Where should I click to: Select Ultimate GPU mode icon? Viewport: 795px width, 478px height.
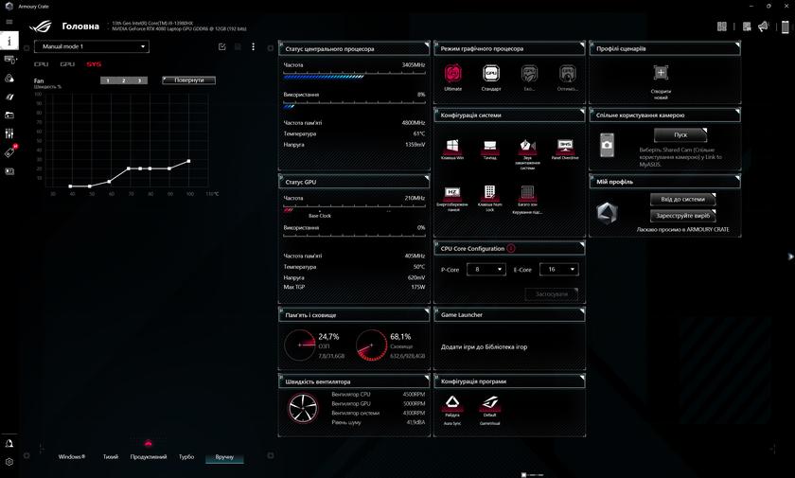coord(452,74)
